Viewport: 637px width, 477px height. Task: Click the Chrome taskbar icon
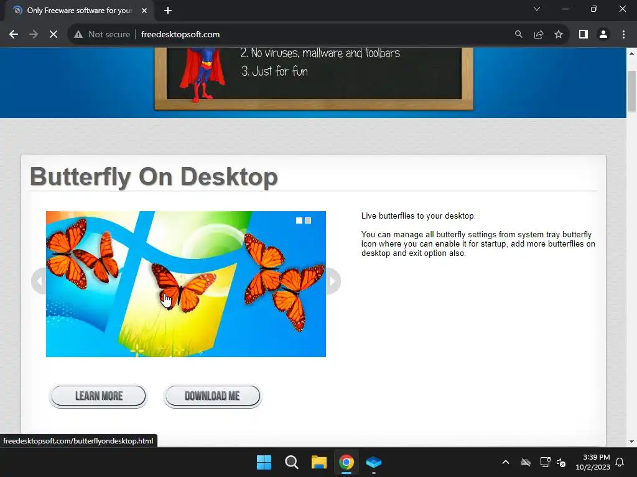tap(346, 462)
